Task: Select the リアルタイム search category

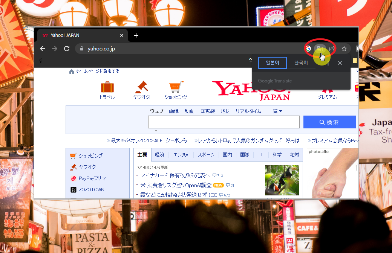Action: [248, 111]
